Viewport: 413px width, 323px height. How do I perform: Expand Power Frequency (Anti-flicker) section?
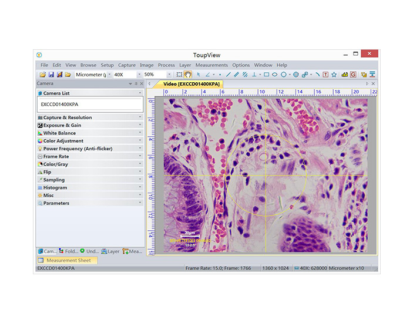tap(90, 149)
